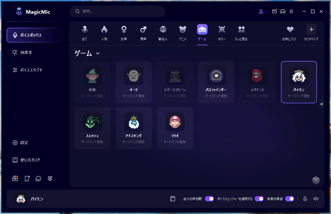The height and width of the screenshot is (214, 331).
Task: Open the Discord icon in title bar
Action: tap(283, 11)
